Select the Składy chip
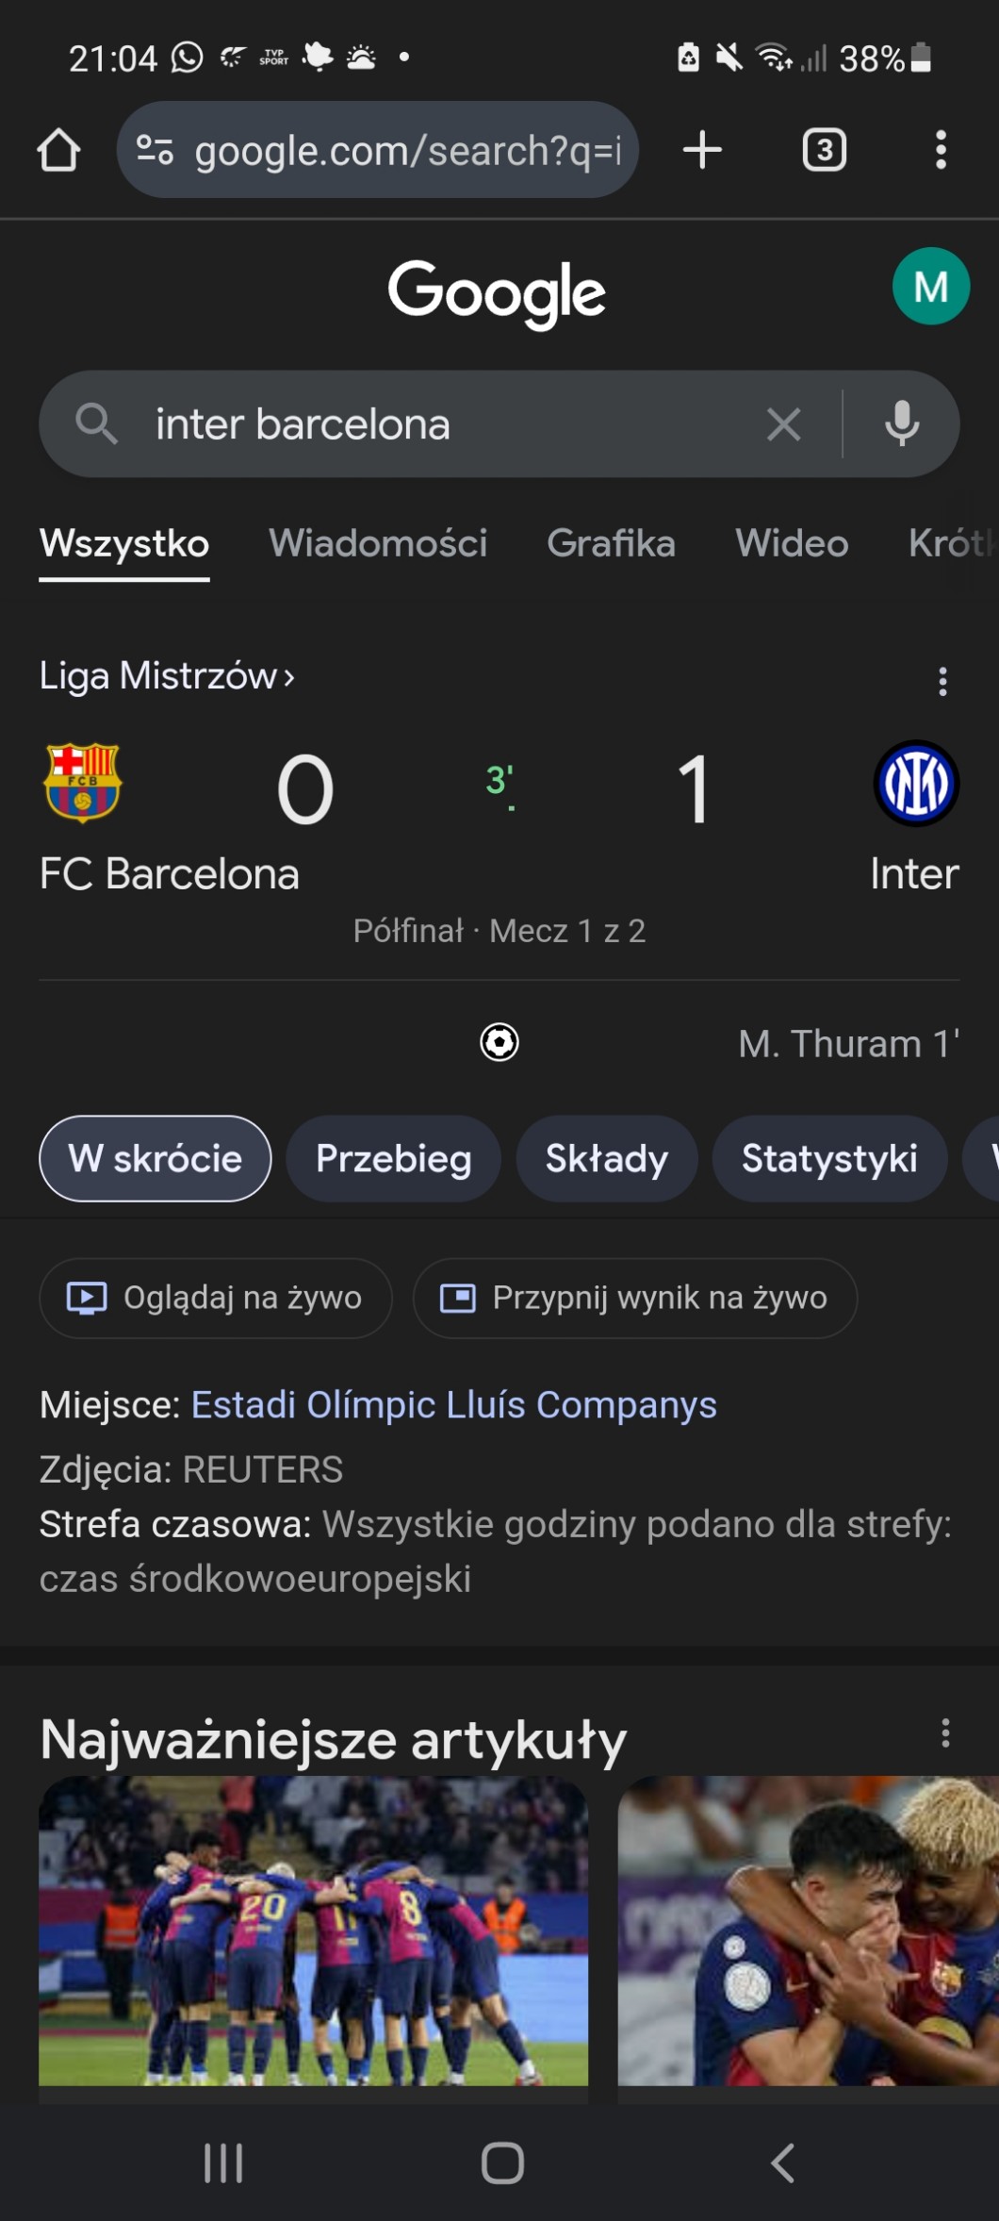The width and height of the screenshot is (999, 2221). click(606, 1158)
